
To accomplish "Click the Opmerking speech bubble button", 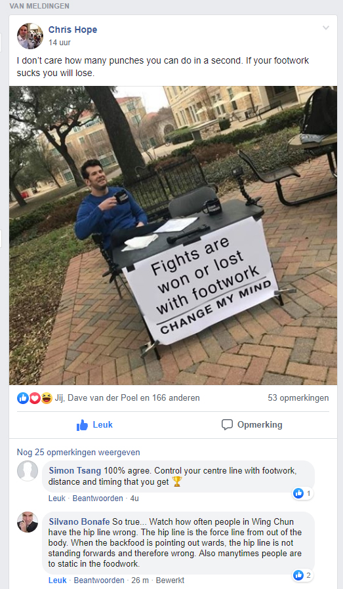I will coord(252,425).
